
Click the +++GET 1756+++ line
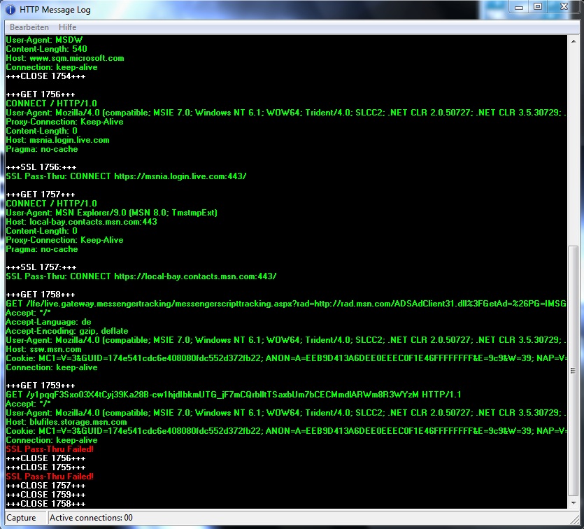coord(41,94)
